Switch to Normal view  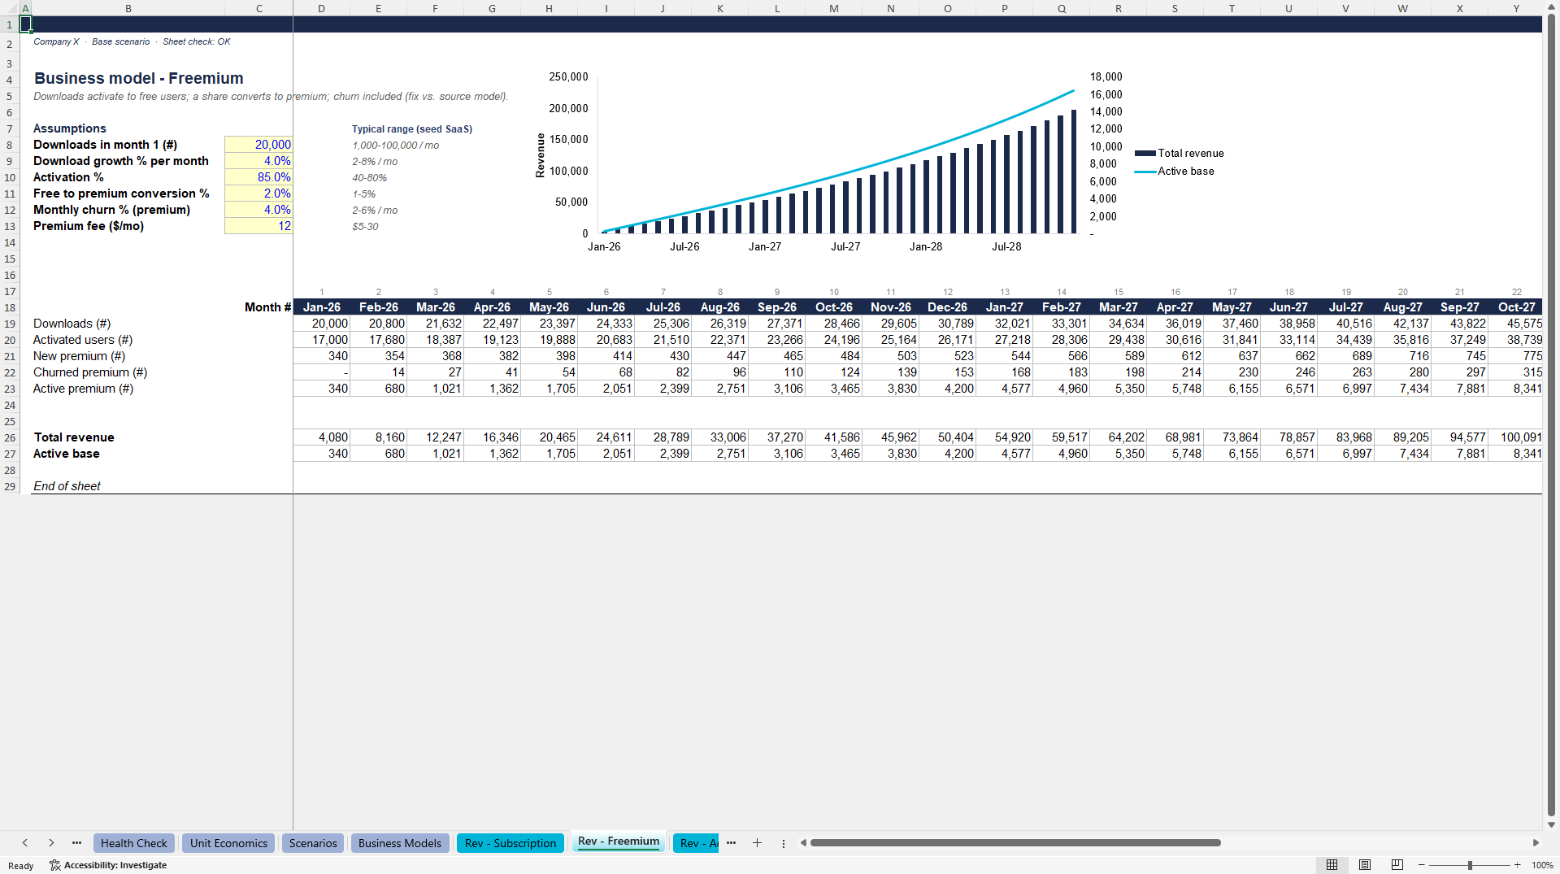[1332, 865]
